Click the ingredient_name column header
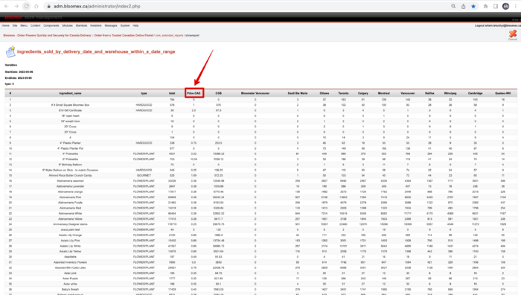The width and height of the screenshot is (521, 295). pyautogui.click(x=70, y=93)
